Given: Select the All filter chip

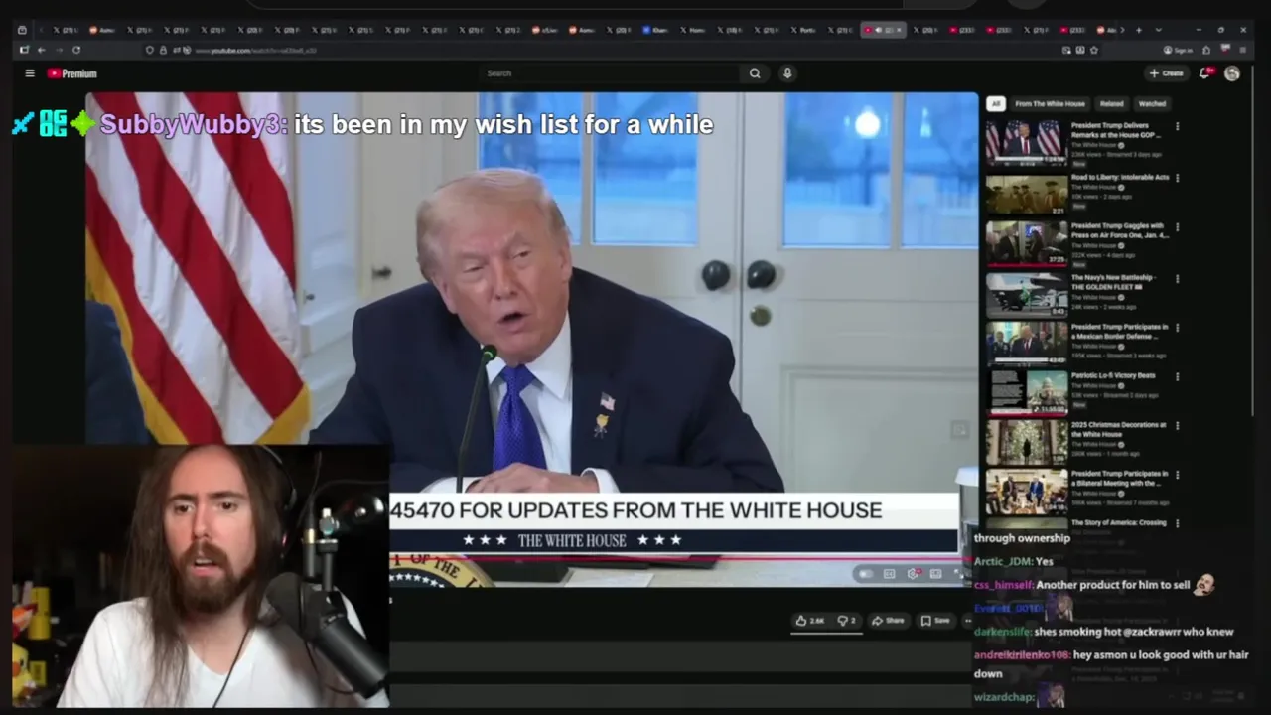Looking at the screenshot, I should click(x=995, y=103).
